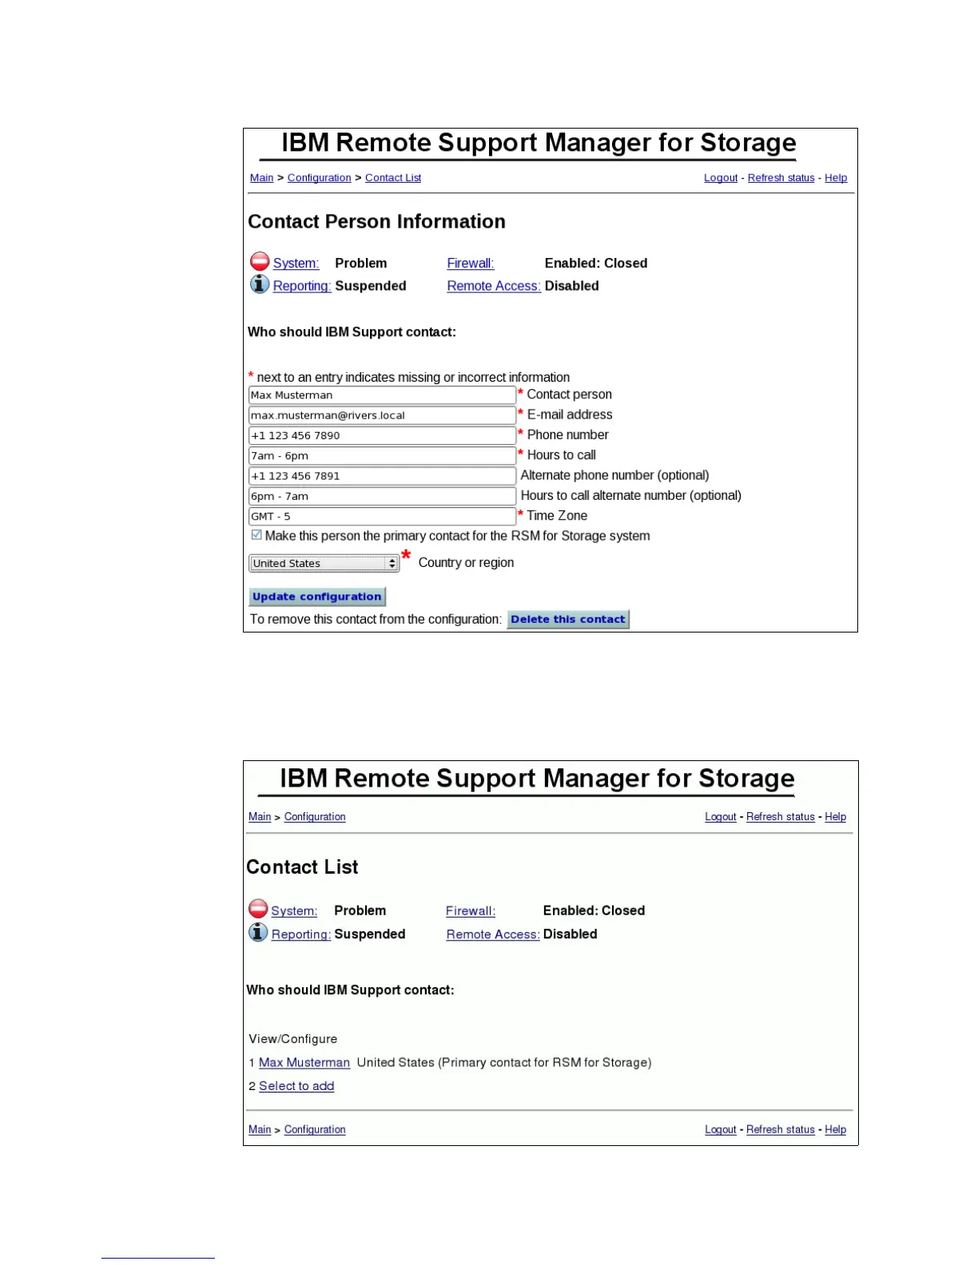This screenshot has width=978, height=1265.
Task: Open Reporting link in Contact List page
Action: pos(301,934)
